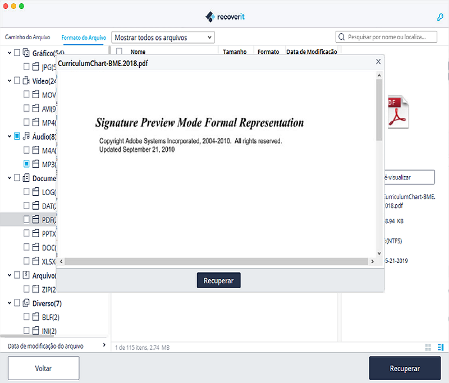Click the preview scroll-left arrow
This screenshot has width=449, height=383.
click(x=61, y=261)
